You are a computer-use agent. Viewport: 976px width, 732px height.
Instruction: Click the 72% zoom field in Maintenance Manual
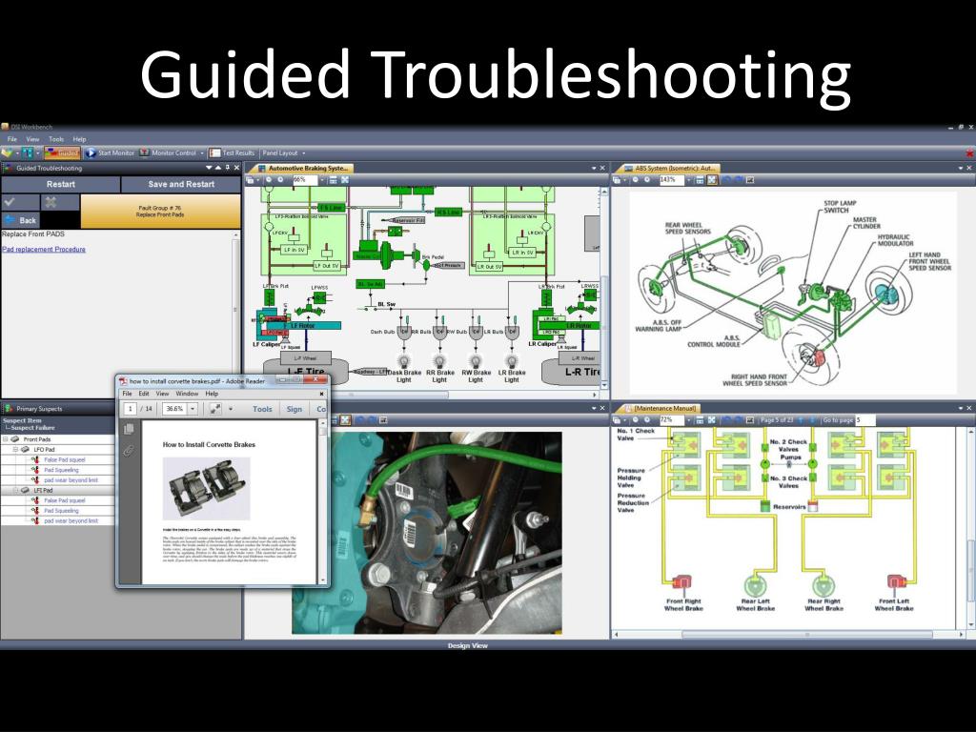point(670,420)
